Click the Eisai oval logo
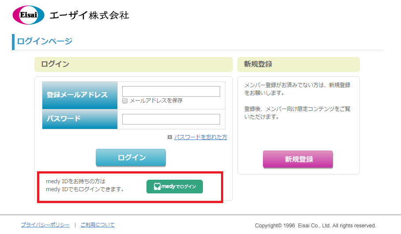Screen dimensions: 401x234 point(28,15)
